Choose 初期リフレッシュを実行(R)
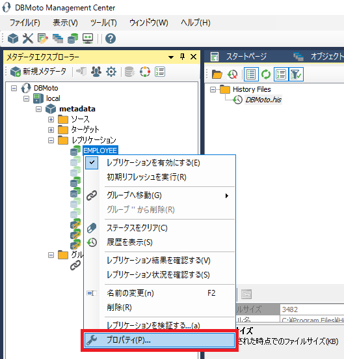The height and width of the screenshot is (359, 344). pos(159,177)
